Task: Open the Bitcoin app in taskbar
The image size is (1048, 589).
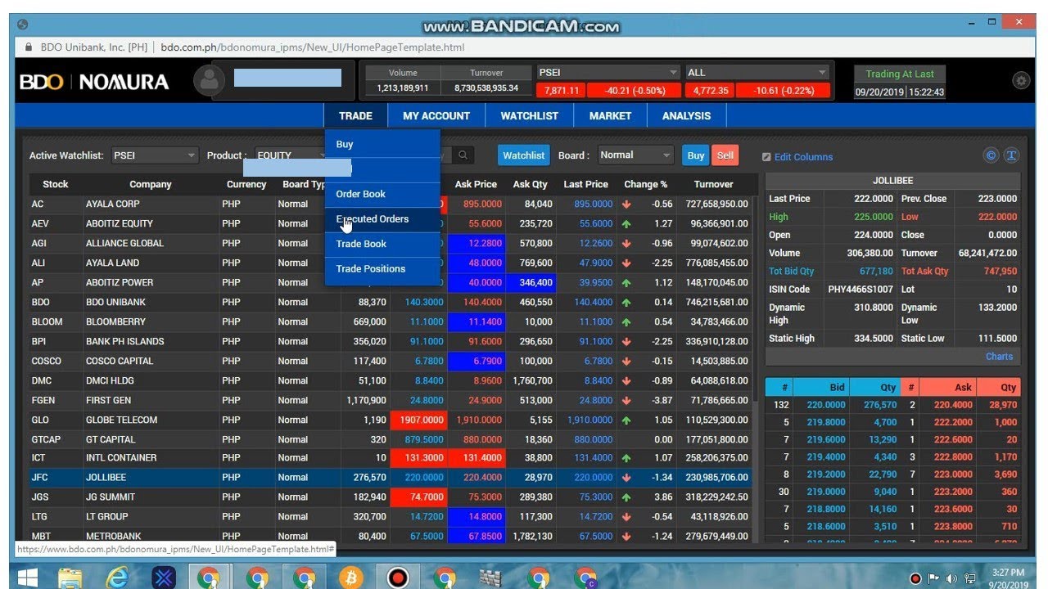Action: pos(351,578)
